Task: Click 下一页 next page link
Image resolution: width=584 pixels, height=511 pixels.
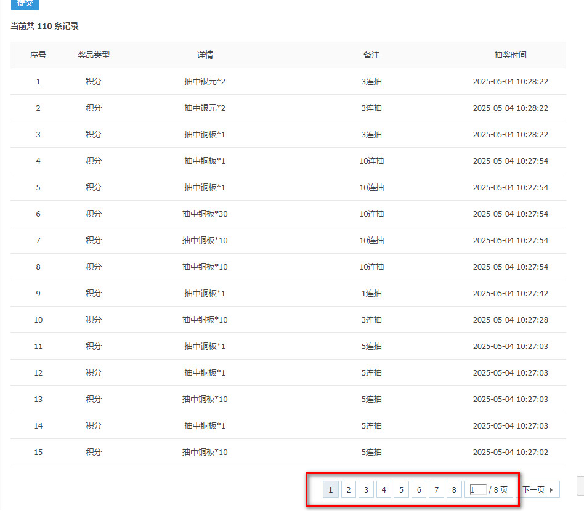Action: (533, 490)
